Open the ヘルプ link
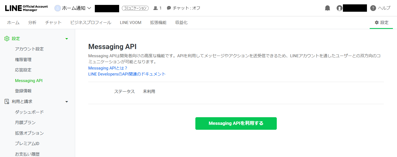Viewport: 397px width, 157px height. coord(384,8)
